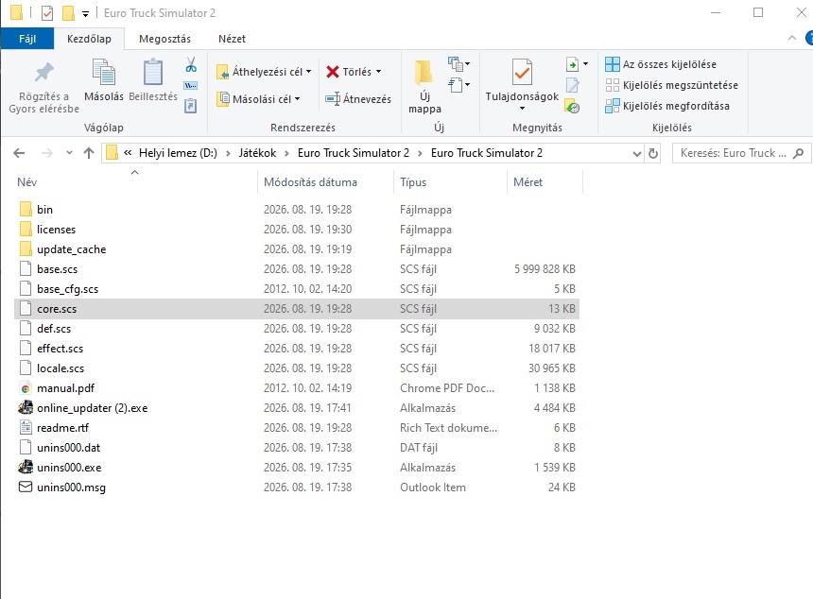813x599 pixels.
Task: Click the history icon in Megnyitás group
Action: [x=573, y=106]
